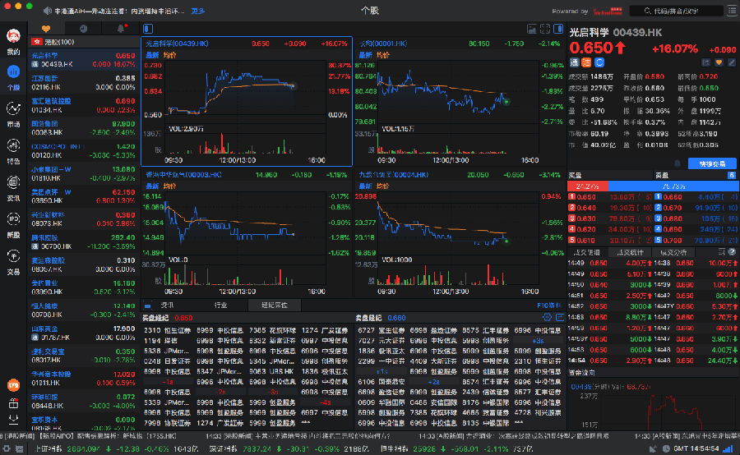Select 国浩集团 00053.HK in watchlist

point(84,128)
